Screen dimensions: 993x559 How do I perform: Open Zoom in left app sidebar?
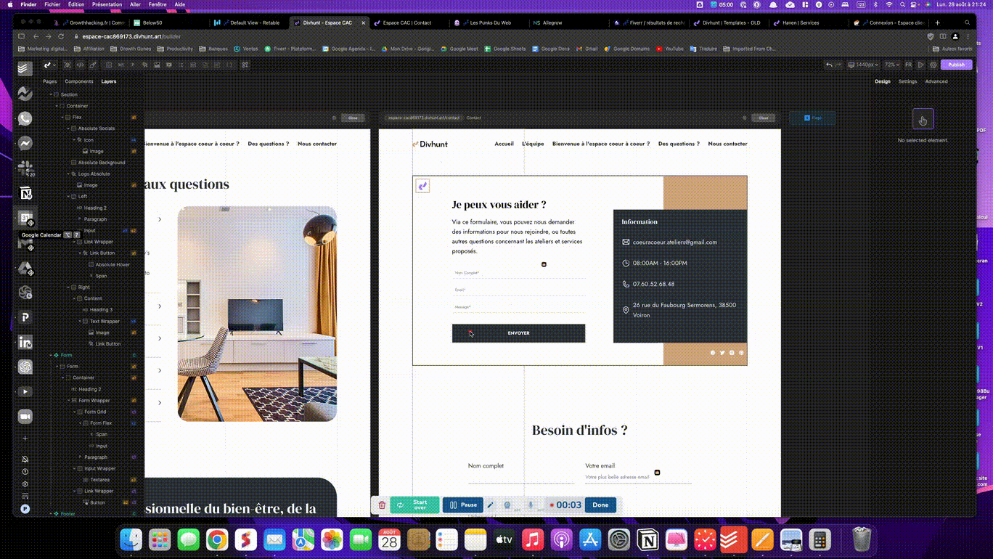pyautogui.click(x=25, y=416)
